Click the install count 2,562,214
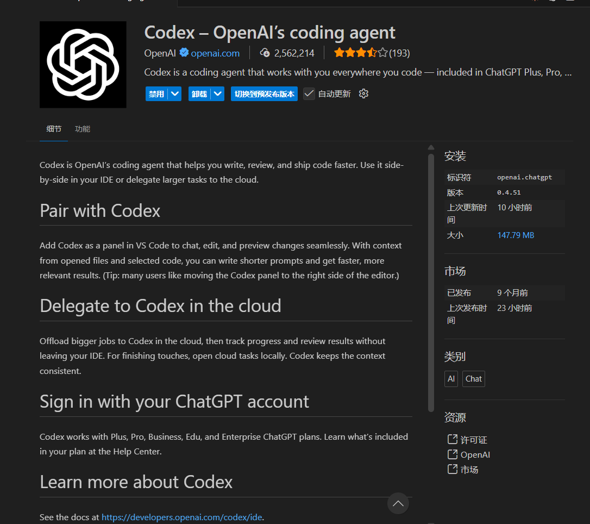590x524 pixels. [294, 53]
